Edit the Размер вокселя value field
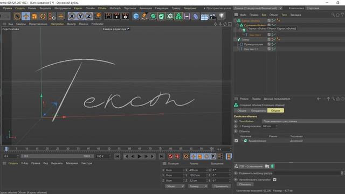 pyautogui.click(x=268, y=126)
